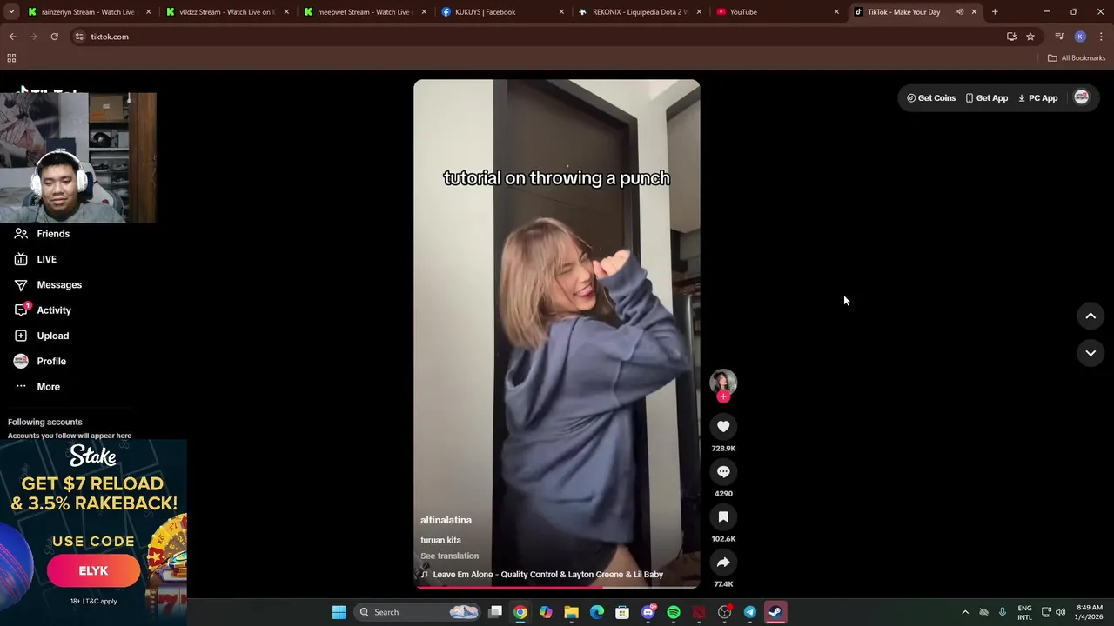Click the PC App download button
Viewport: 1114px width, 626px height.
pos(1037,98)
